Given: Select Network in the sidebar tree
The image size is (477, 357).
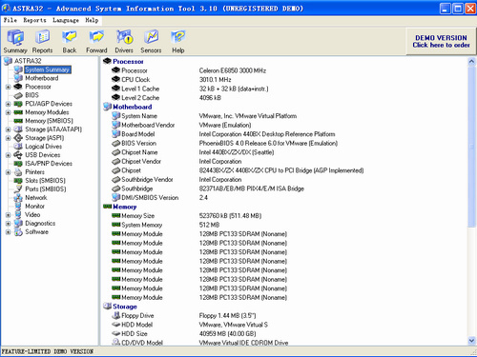Looking at the screenshot, I should 36,198.
